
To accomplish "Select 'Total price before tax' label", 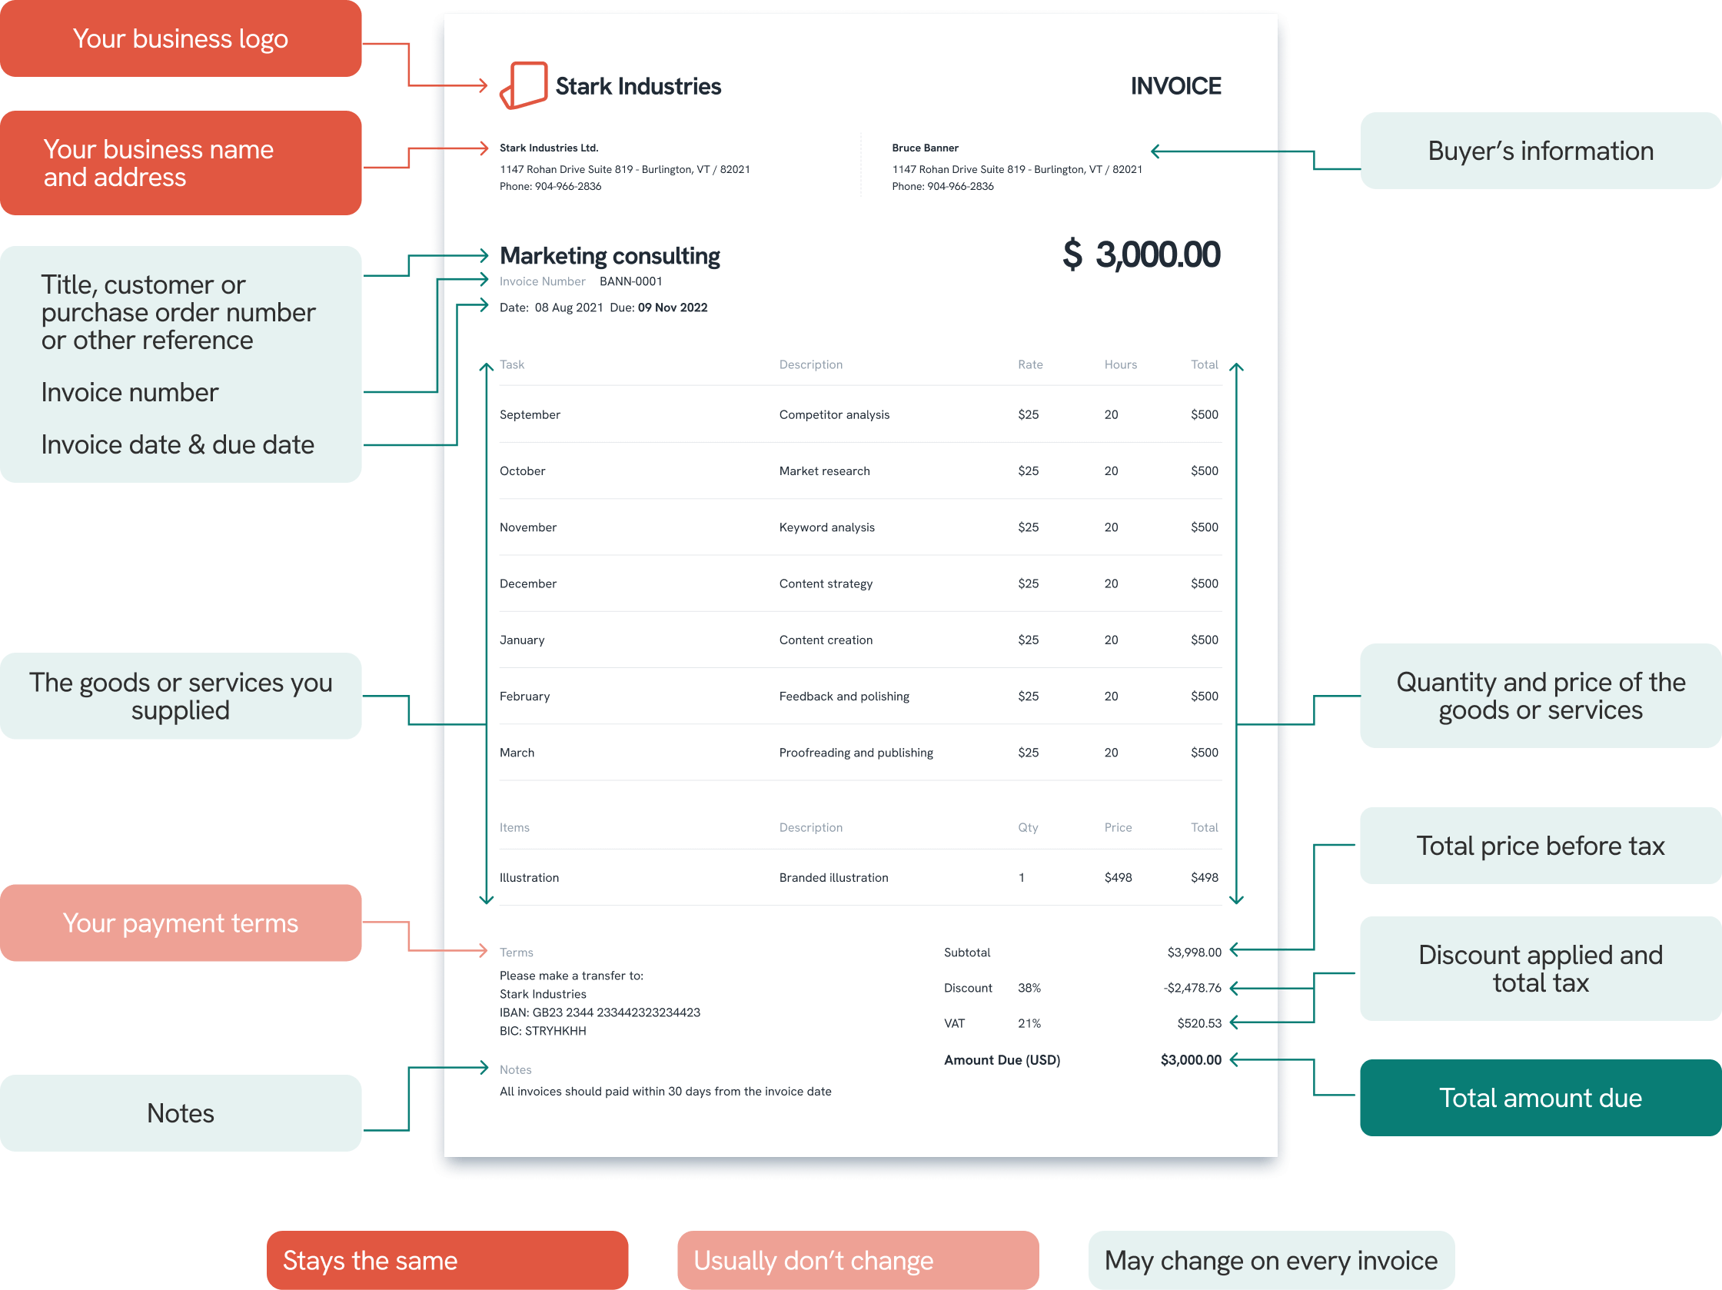I will pyautogui.click(x=1541, y=846).
